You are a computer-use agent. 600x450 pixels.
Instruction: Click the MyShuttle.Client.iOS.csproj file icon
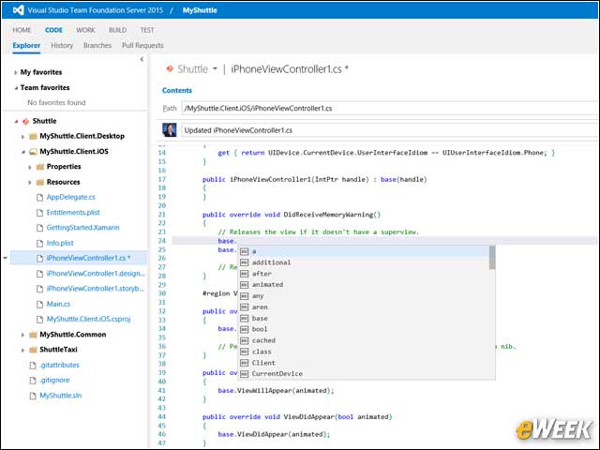(x=39, y=320)
